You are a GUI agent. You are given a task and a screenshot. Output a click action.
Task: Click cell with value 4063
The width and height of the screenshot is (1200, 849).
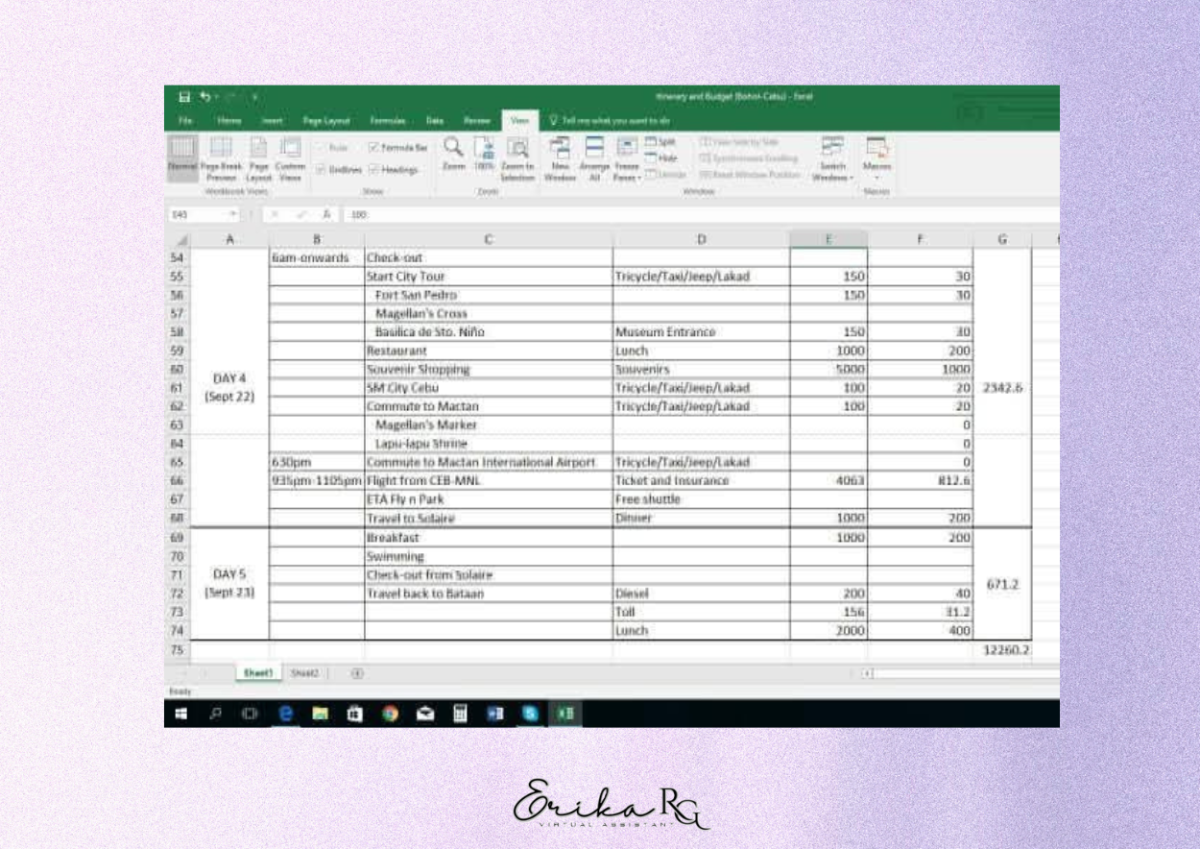pos(828,481)
